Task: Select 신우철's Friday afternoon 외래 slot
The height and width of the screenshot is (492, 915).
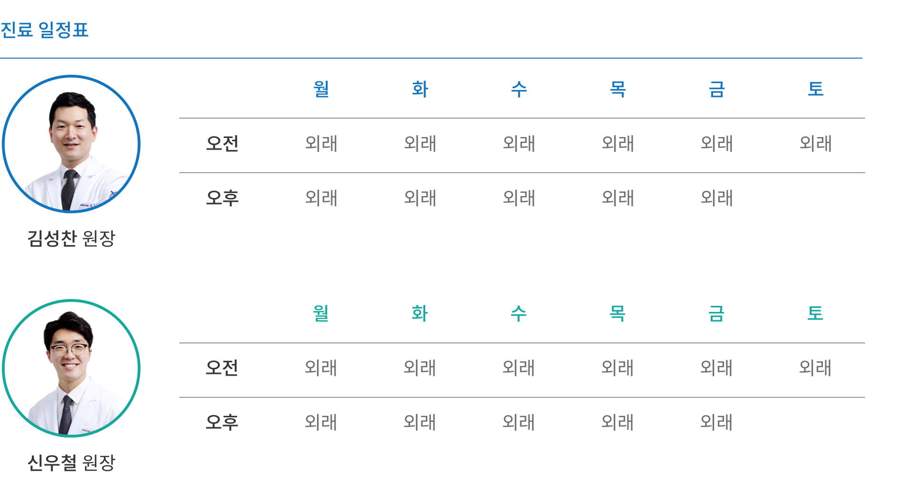Action: pyautogui.click(x=716, y=422)
